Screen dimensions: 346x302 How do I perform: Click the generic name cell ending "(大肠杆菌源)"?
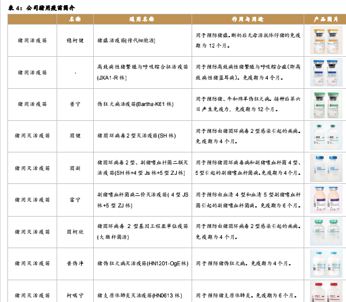point(142,232)
